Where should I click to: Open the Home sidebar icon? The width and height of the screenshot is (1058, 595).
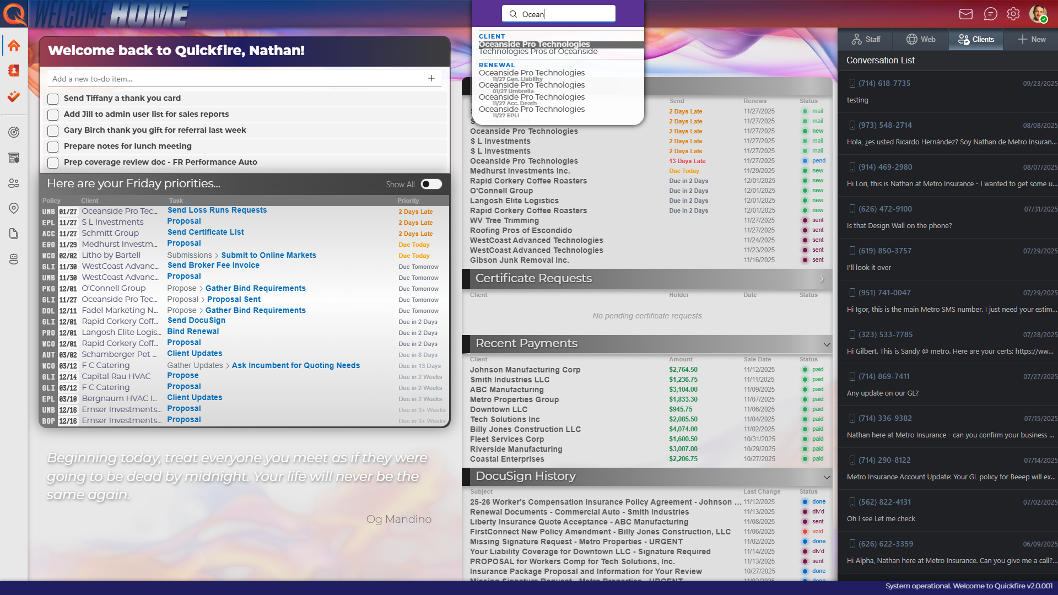click(14, 45)
